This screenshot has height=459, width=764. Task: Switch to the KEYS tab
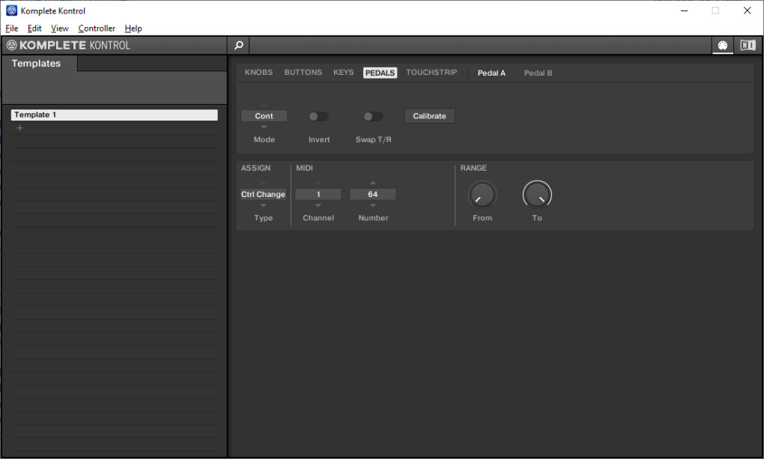(344, 72)
